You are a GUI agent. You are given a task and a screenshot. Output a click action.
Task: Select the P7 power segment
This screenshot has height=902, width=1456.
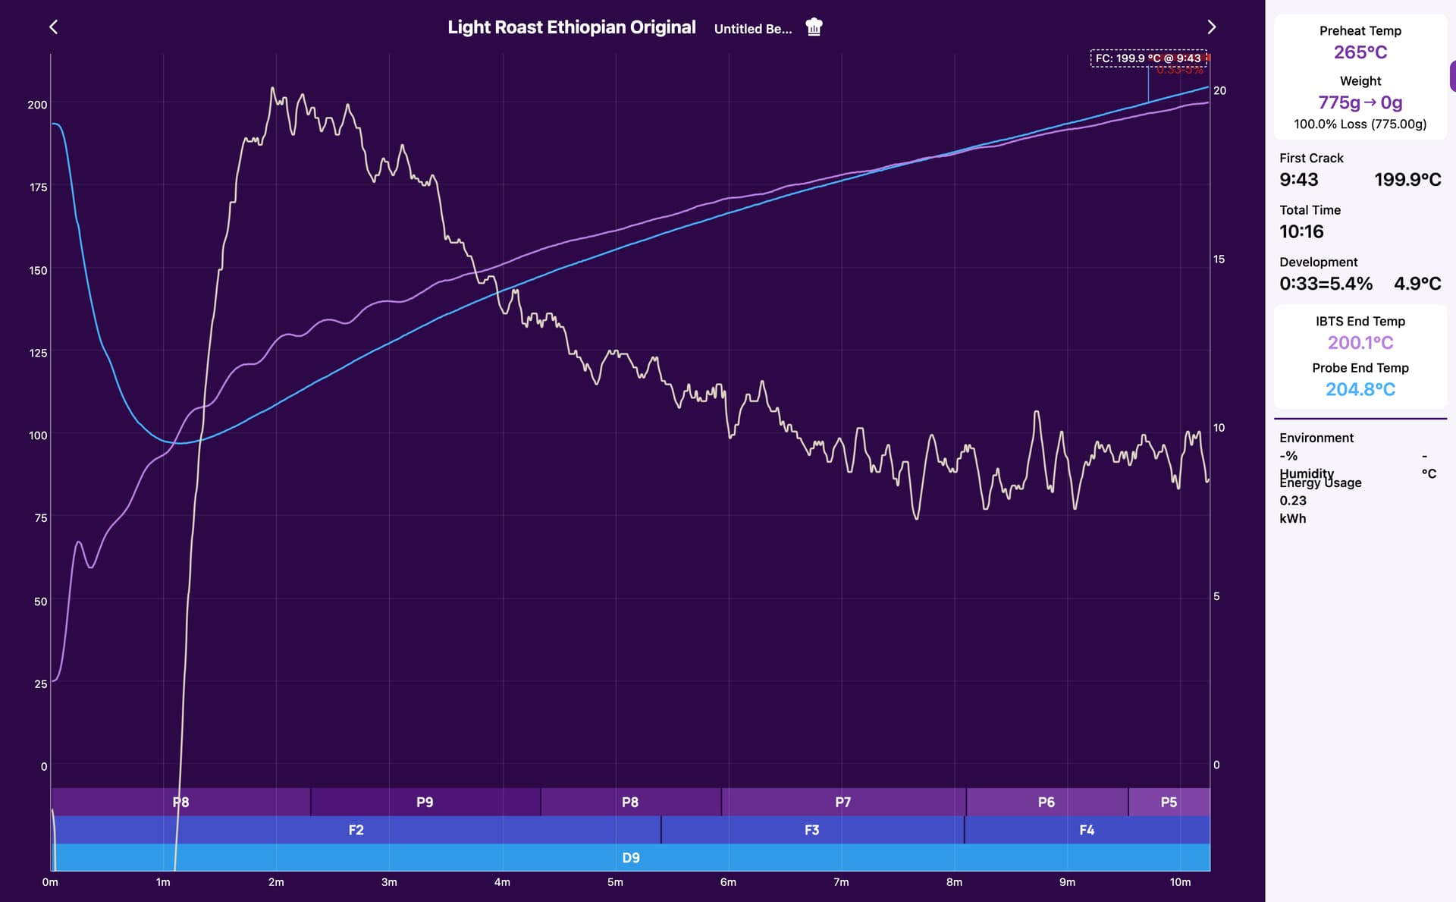[843, 802]
